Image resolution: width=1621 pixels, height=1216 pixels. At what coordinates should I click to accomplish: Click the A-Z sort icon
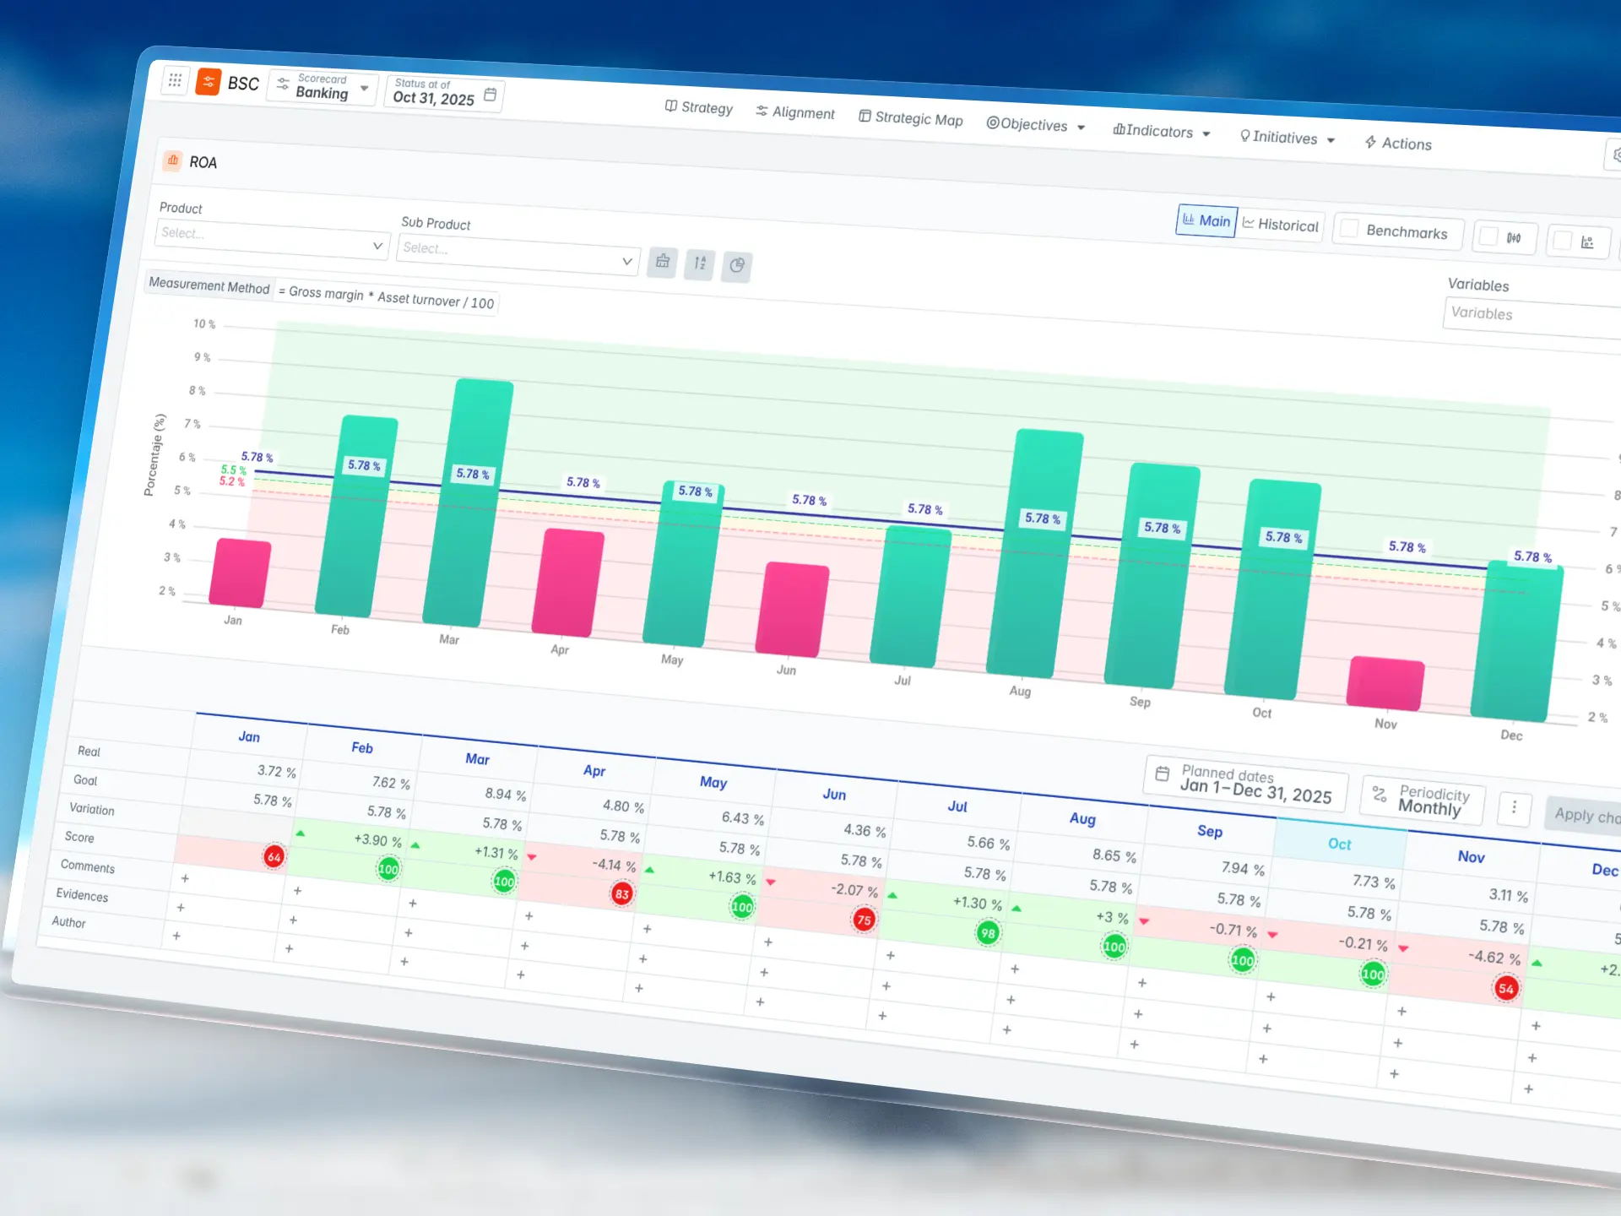[x=700, y=263]
